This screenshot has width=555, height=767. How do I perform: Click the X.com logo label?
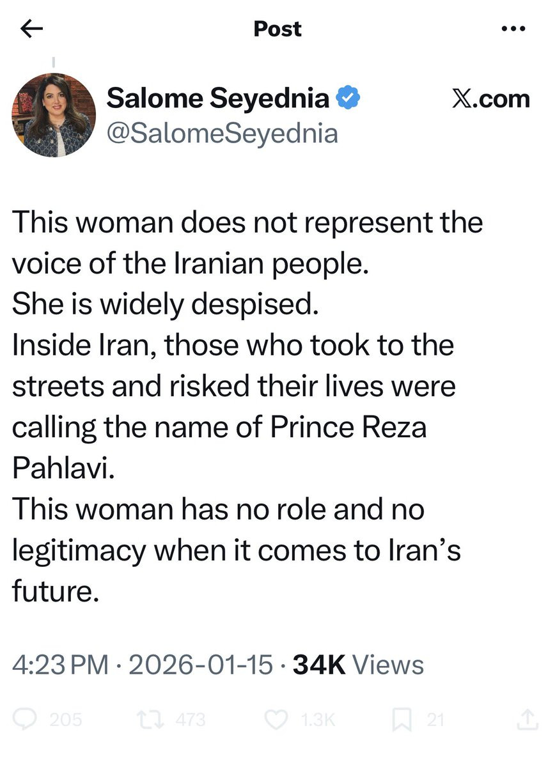(x=490, y=99)
